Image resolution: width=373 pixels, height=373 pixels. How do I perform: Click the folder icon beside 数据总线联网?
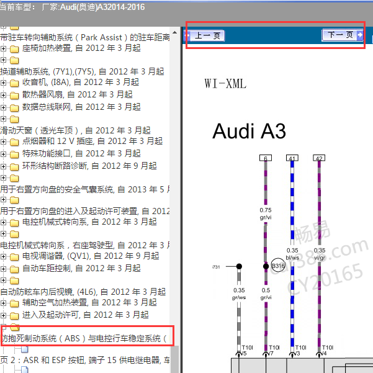point(14,108)
